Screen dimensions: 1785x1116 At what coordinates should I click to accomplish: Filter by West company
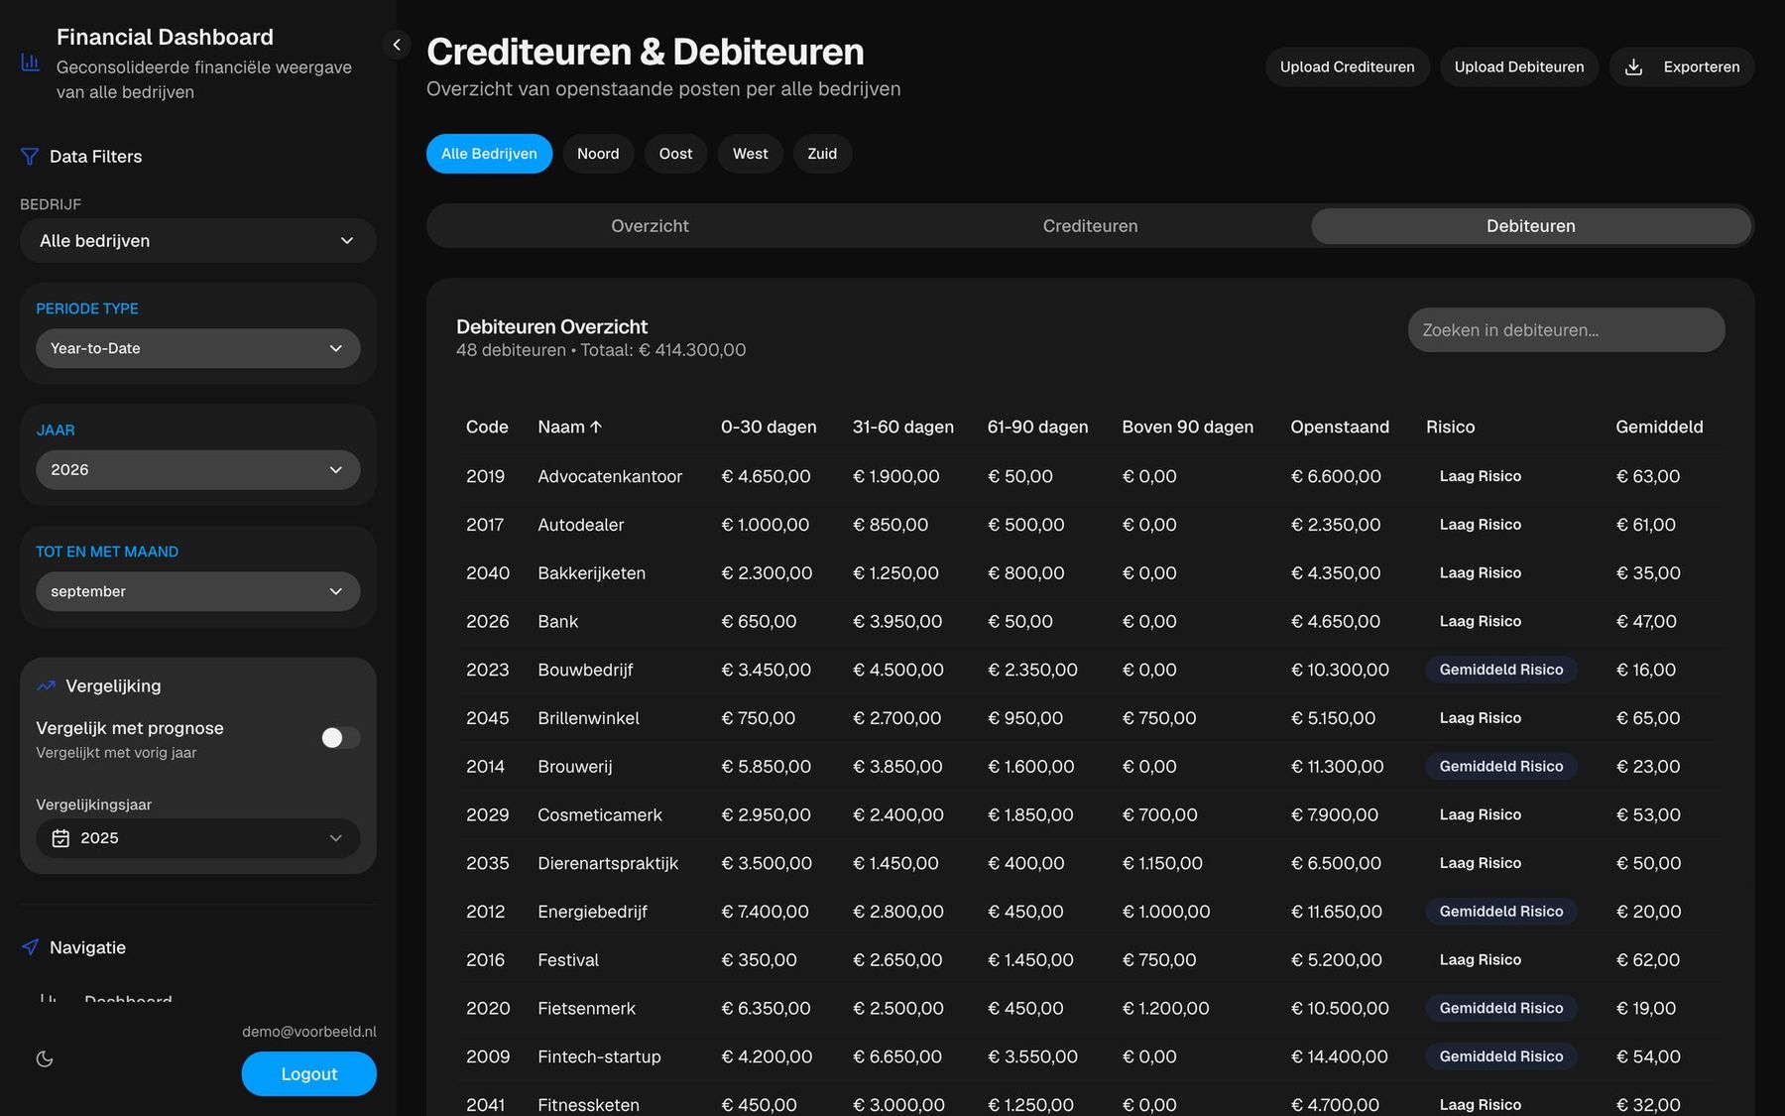click(750, 154)
